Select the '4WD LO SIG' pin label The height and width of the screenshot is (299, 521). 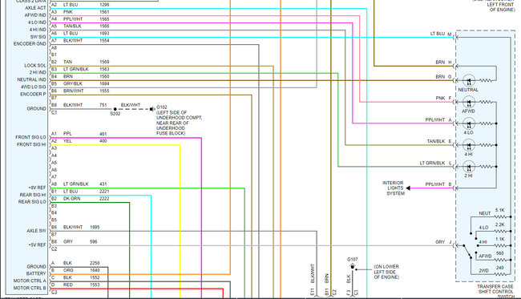(x=34, y=87)
